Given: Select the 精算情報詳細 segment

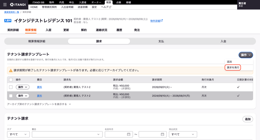Looking at the screenshot, I should point(36,41).
